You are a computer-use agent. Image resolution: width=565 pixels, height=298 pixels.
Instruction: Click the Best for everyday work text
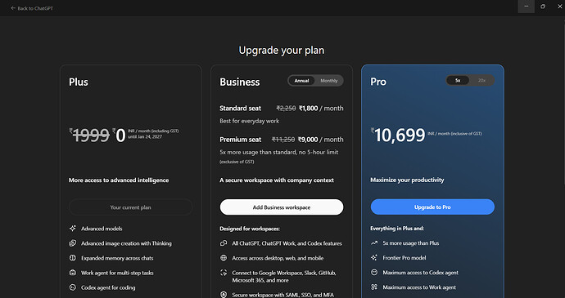(x=250, y=121)
